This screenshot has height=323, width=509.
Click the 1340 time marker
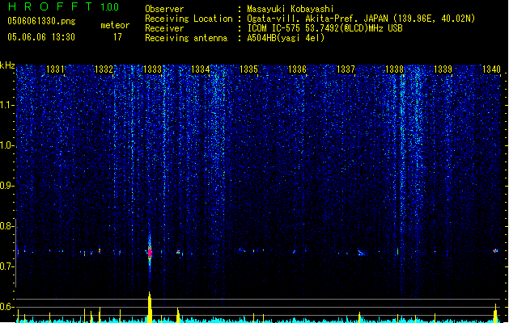491,69
